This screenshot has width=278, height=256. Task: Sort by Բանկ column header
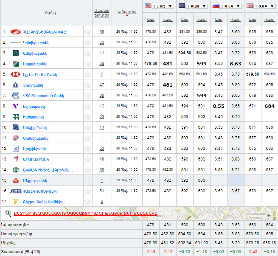[x=51, y=13]
